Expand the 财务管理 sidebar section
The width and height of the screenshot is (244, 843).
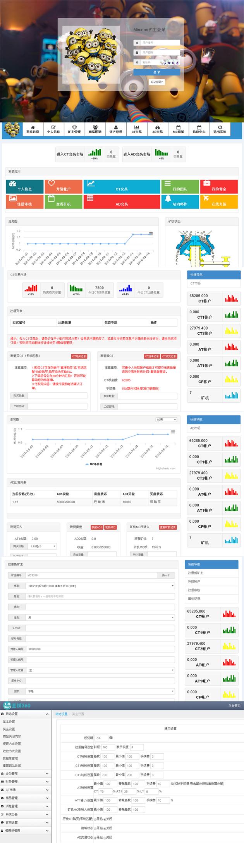(26, 782)
